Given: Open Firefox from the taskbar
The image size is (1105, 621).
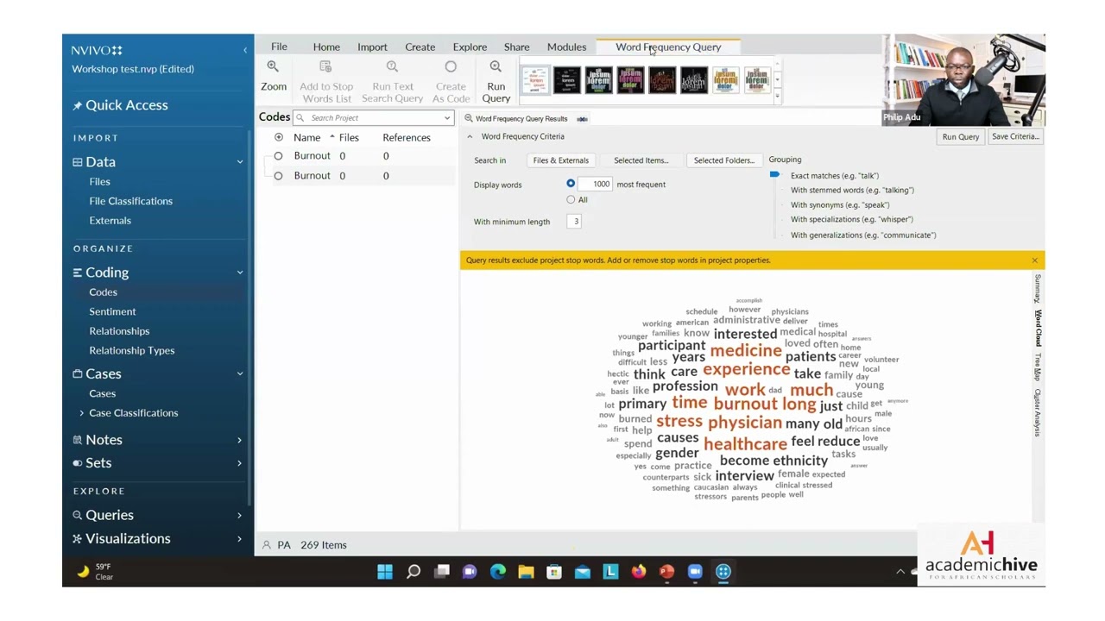Looking at the screenshot, I should click(x=639, y=571).
